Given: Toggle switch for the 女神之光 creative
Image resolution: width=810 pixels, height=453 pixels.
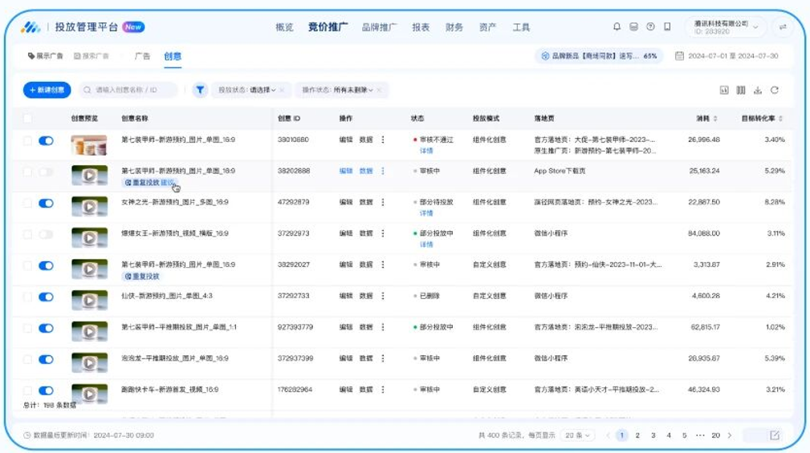Looking at the screenshot, I should point(46,203).
